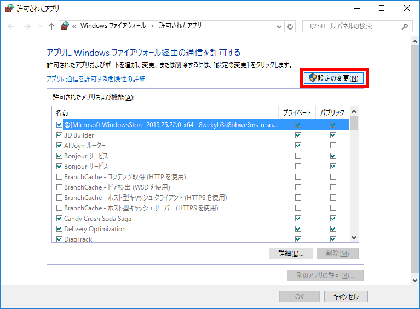This screenshot has width=420, height=309.
Task: Toggle Candy Crush Soda Saga checkbox
Action: (60, 219)
